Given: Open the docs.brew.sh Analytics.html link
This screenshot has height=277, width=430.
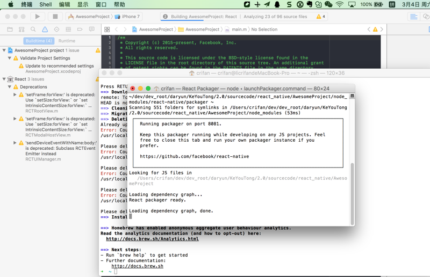Looking at the screenshot, I should click(x=152, y=239).
